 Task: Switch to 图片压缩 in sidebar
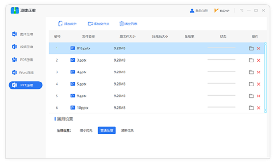point(22,34)
